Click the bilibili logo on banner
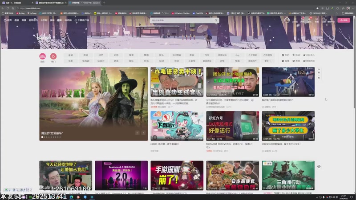The image size is (356, 200). [x=44, y=37]
